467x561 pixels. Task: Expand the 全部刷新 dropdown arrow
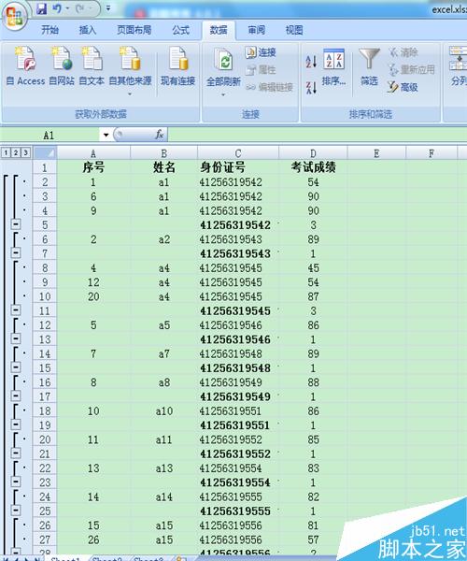pos(223,94)
